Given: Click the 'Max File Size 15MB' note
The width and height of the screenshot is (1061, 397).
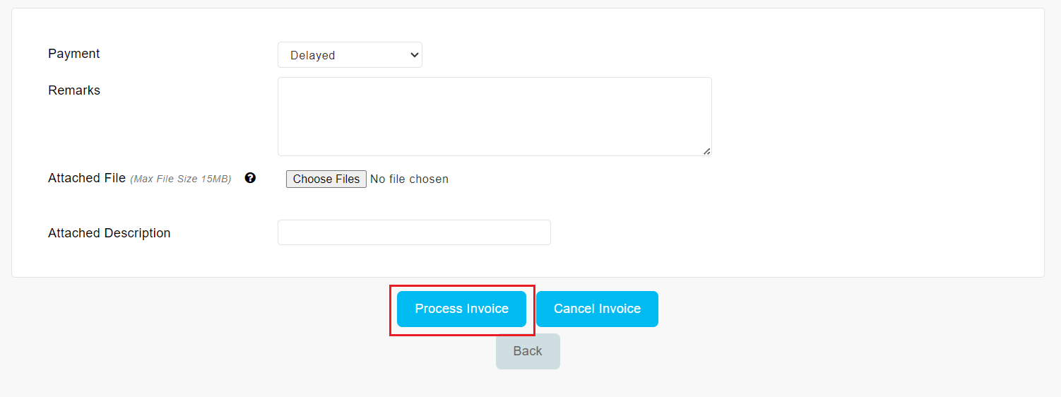Looking at the screenshot, I should coord(181,179).
